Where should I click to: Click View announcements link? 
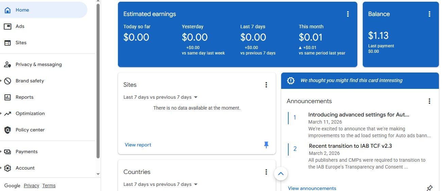(312, 188)
